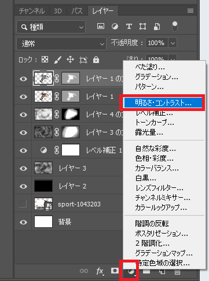The height and width of the screenshot is (281, 209).
Task: Lock artboard nesting icon
Action: point(83,60)
